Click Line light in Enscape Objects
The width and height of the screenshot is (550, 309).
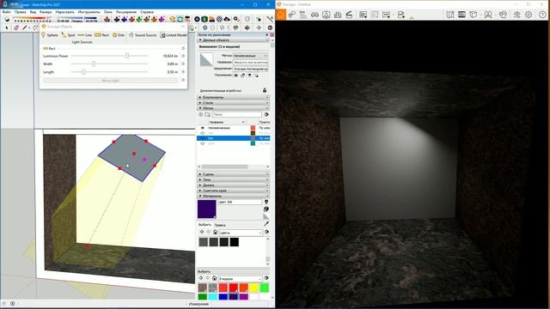84,35
